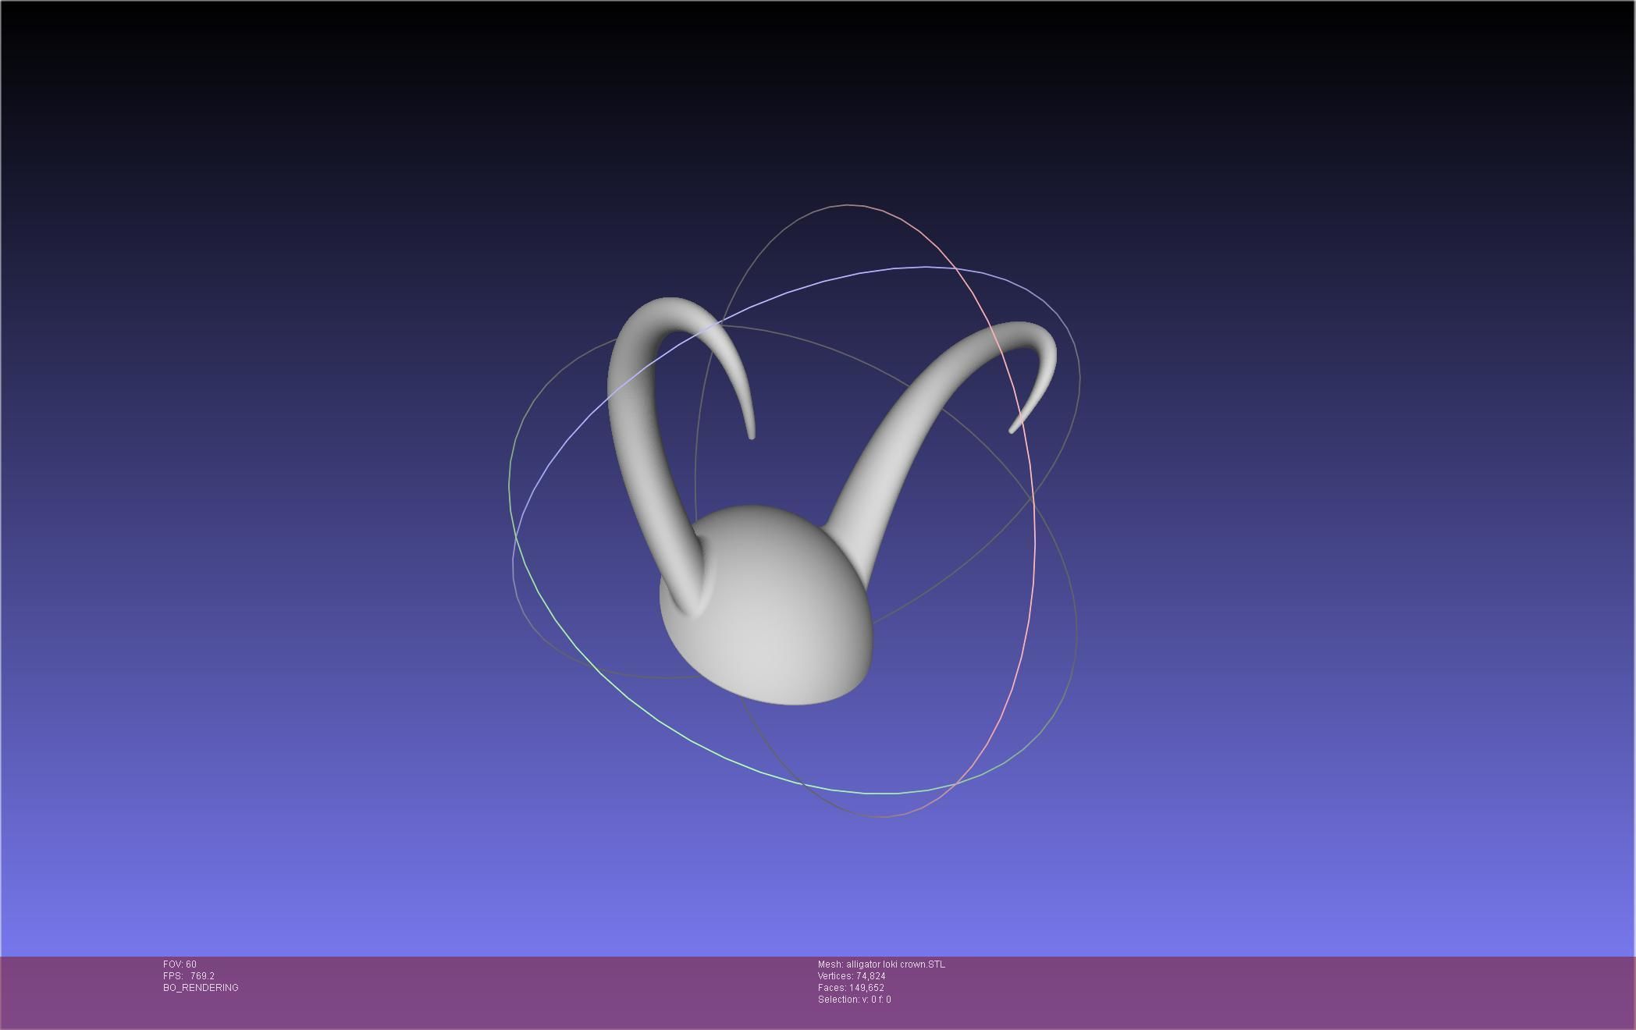
Task: Click the Vertices count label
Action: pos(851,976)
